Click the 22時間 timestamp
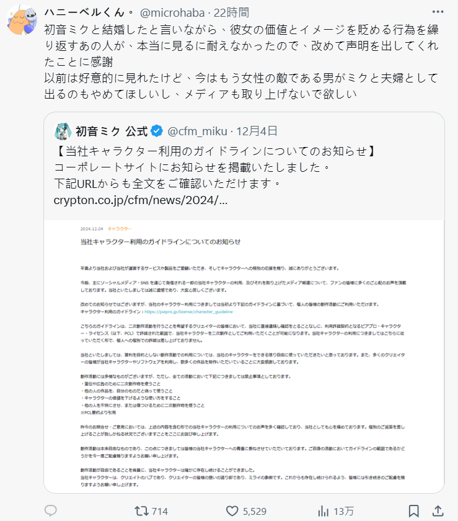Image resolution: width=458 pixels, height=521 pixels. click(x=231, y=12)
